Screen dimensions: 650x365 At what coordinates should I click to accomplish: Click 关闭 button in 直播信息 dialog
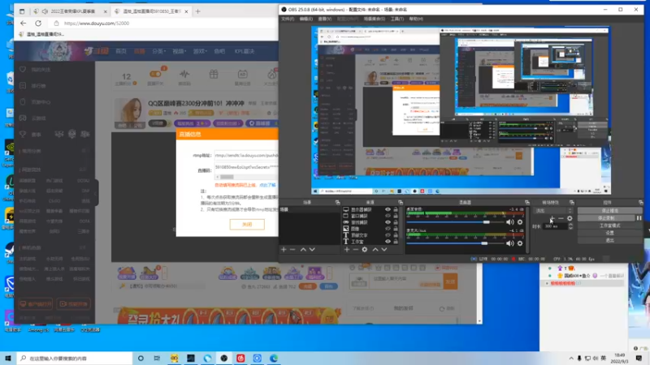click(247, 225)
